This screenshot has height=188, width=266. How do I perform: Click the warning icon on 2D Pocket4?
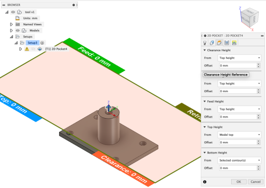click(x=27, y=49)
